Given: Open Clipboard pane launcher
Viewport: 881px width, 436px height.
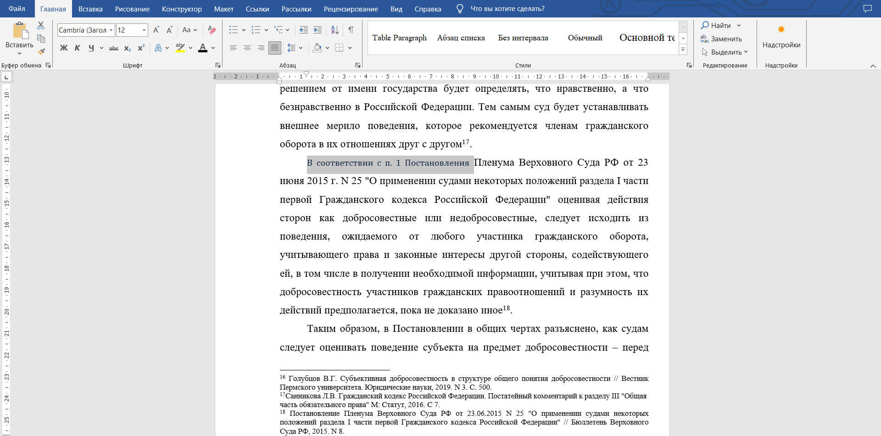Looking at the screenshot, I should (x=48, y=65).
